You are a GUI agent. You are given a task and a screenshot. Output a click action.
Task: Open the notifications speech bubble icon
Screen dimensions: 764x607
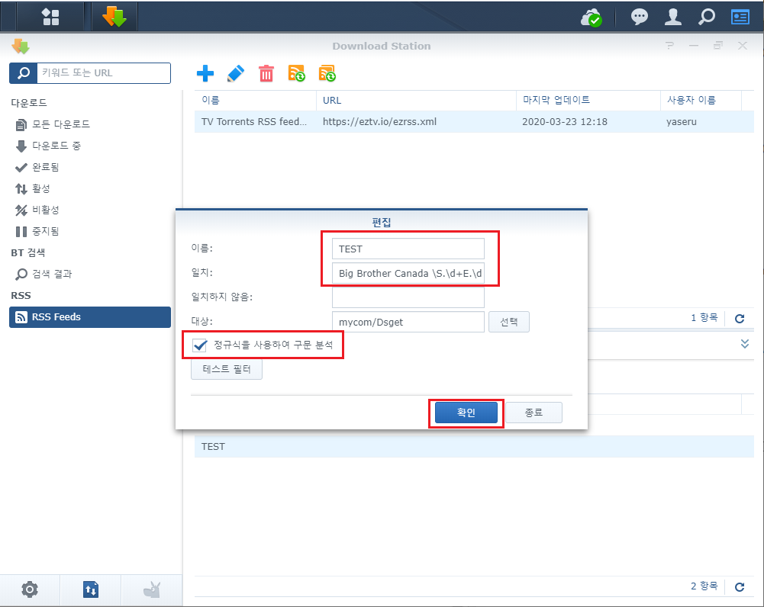click(x=640, y=17)
